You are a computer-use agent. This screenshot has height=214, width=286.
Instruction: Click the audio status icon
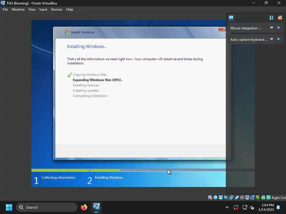226,198
